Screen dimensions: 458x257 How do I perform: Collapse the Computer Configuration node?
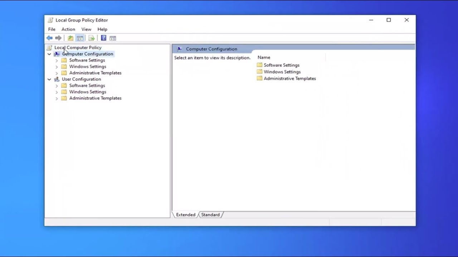pos(49,54)
